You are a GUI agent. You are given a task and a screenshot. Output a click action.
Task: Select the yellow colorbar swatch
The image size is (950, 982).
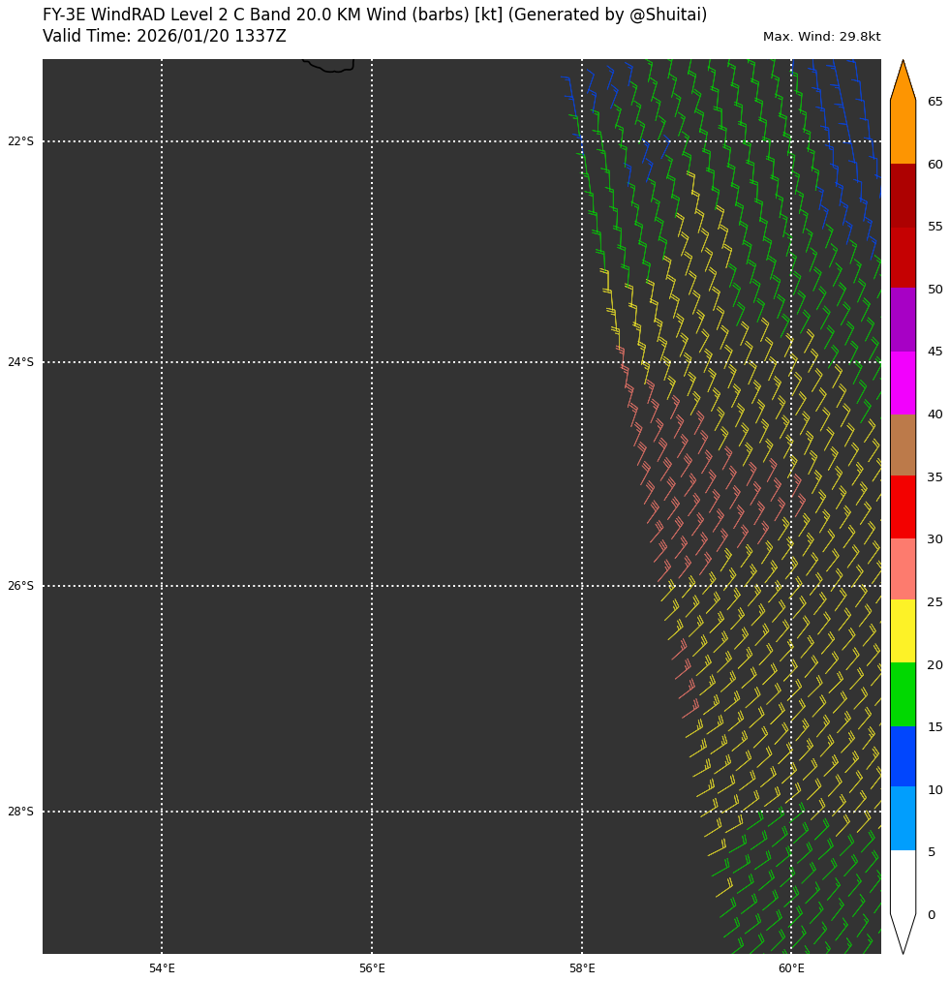point(903,630)
